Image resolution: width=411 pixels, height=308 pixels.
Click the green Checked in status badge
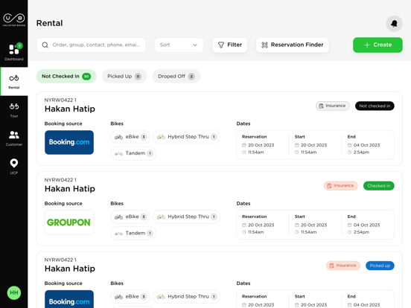(x=379, y=186)
